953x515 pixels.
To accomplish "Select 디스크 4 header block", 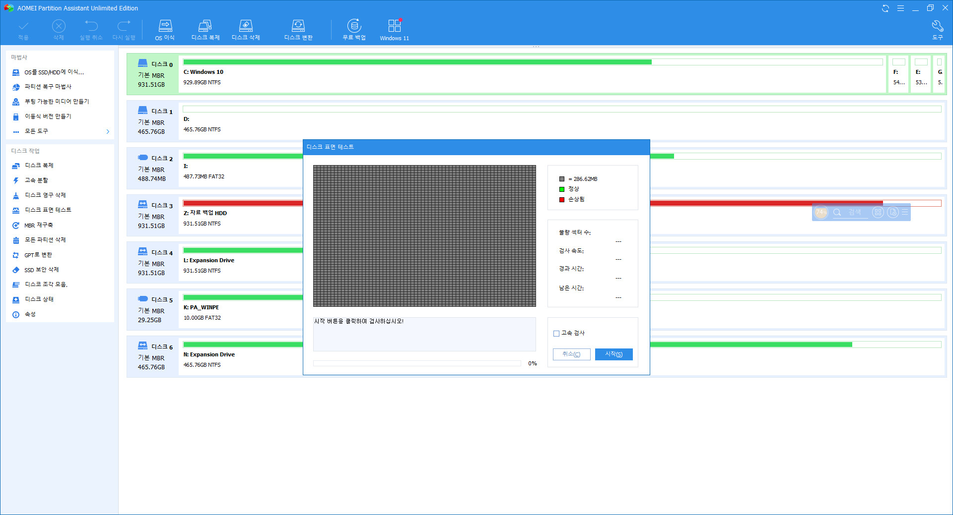I will click(152, 262).
